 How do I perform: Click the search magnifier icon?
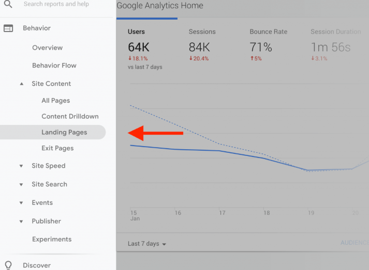click(8, 4)
